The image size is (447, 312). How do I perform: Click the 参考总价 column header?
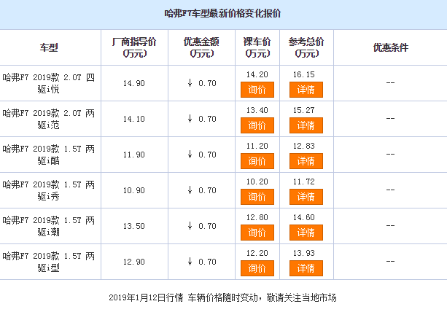306,47
